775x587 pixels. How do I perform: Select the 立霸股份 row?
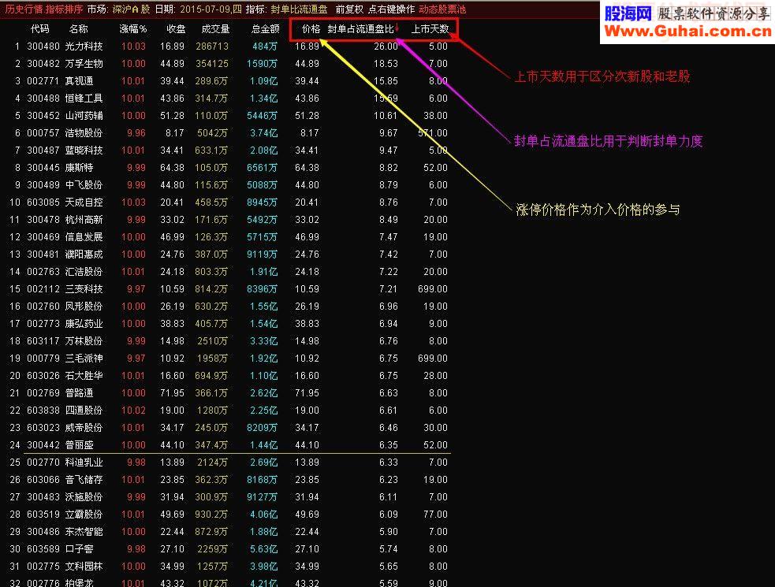tap(230, 515)
